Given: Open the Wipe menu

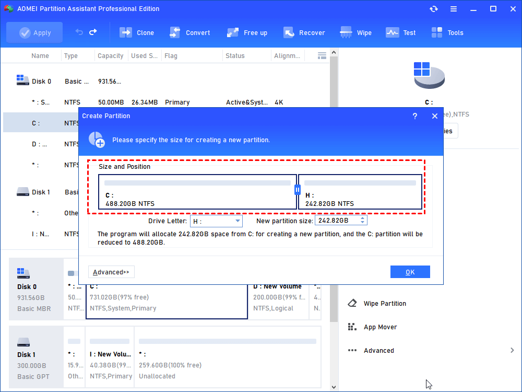Looking at the screenshot, I should coord(355,32).
